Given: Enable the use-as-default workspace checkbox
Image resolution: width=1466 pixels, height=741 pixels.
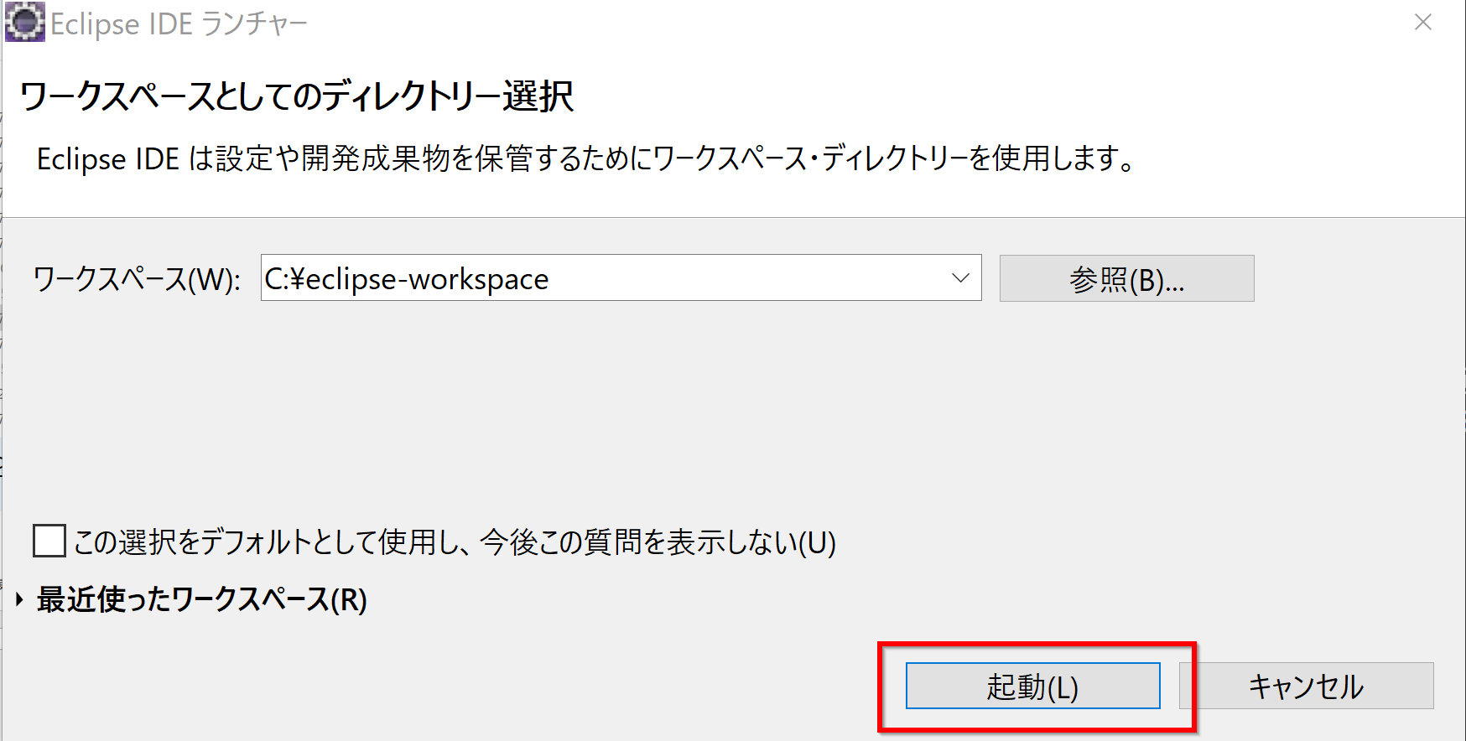Looking at the screenshot, I should click(x=49, y=541).
